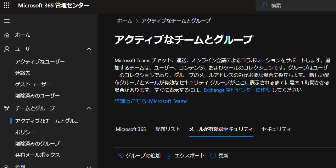Click the home icon in the sidebar
Screen dimensions: 336x168
coord(7,35)
